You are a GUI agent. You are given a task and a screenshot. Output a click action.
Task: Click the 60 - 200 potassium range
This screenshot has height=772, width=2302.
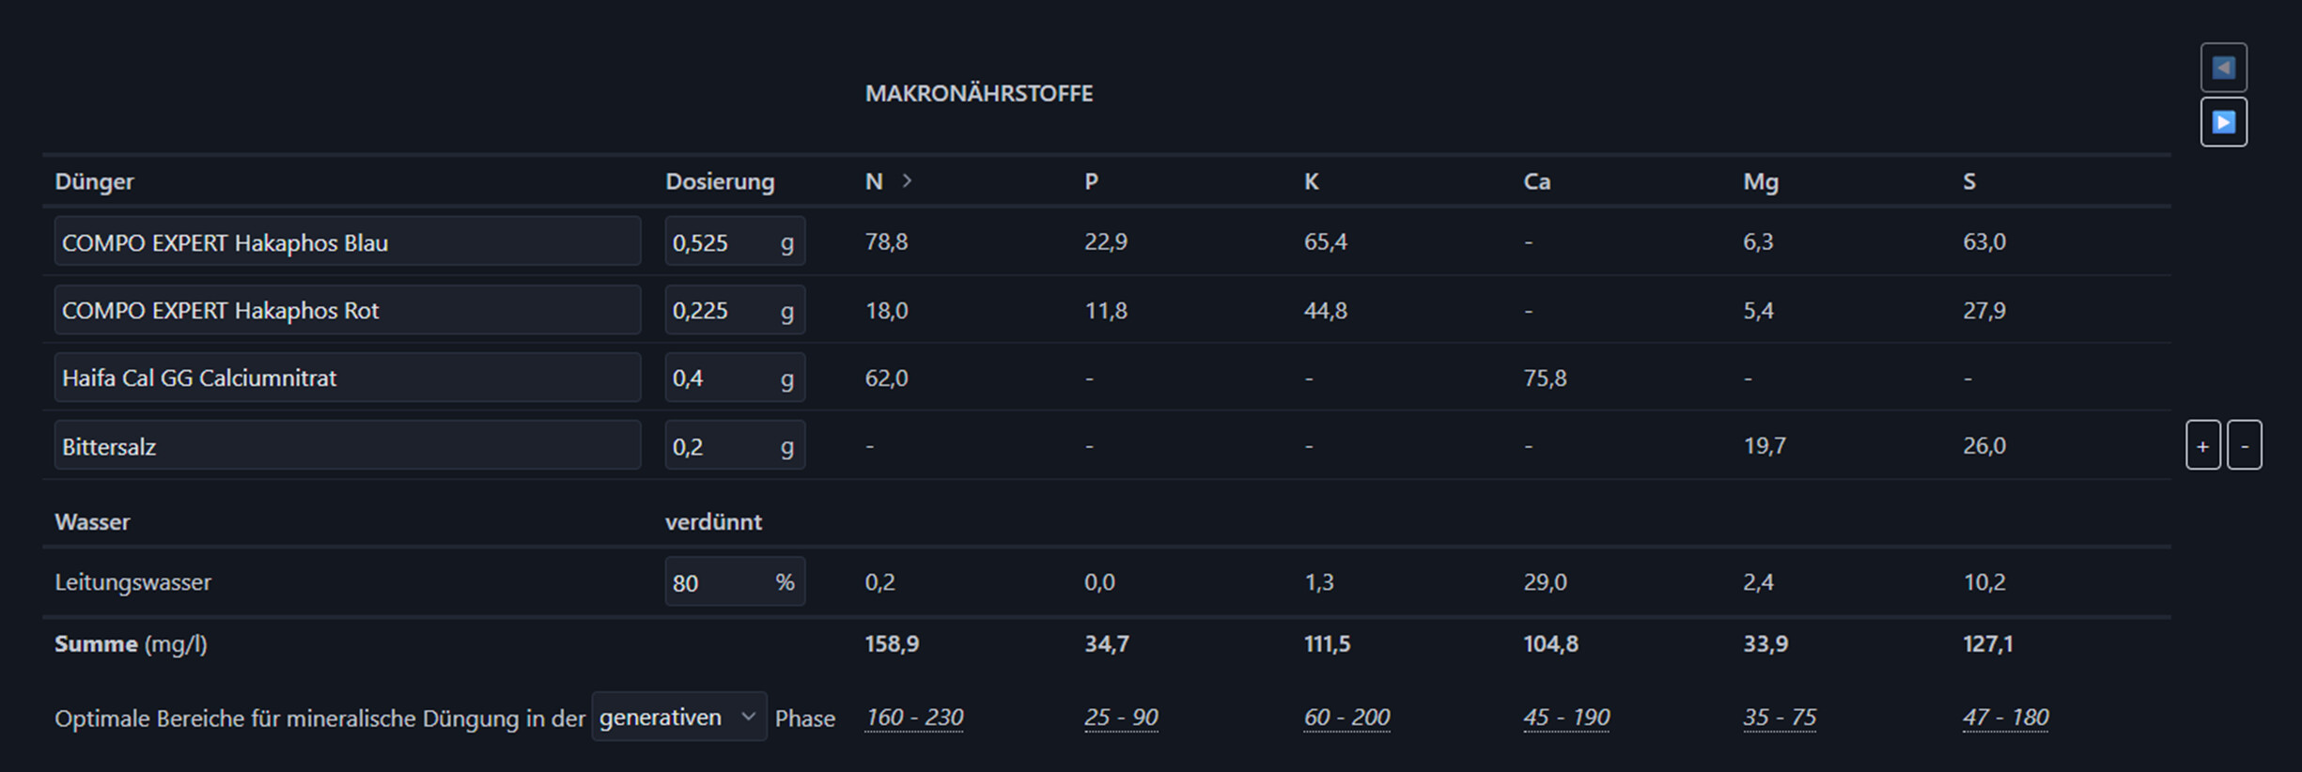tap(1346, 718)
